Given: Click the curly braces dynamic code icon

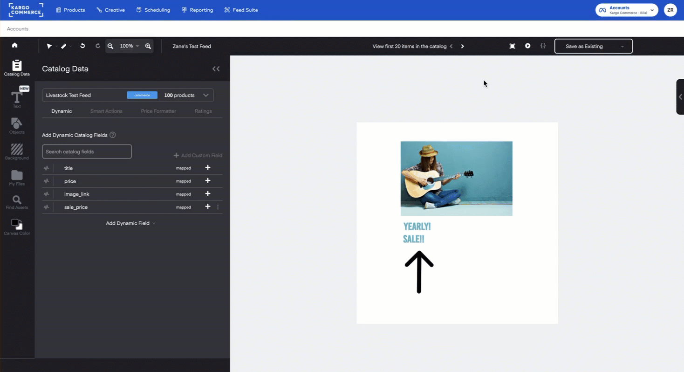Looking at the screenshot, I should (x=543, y=46).
